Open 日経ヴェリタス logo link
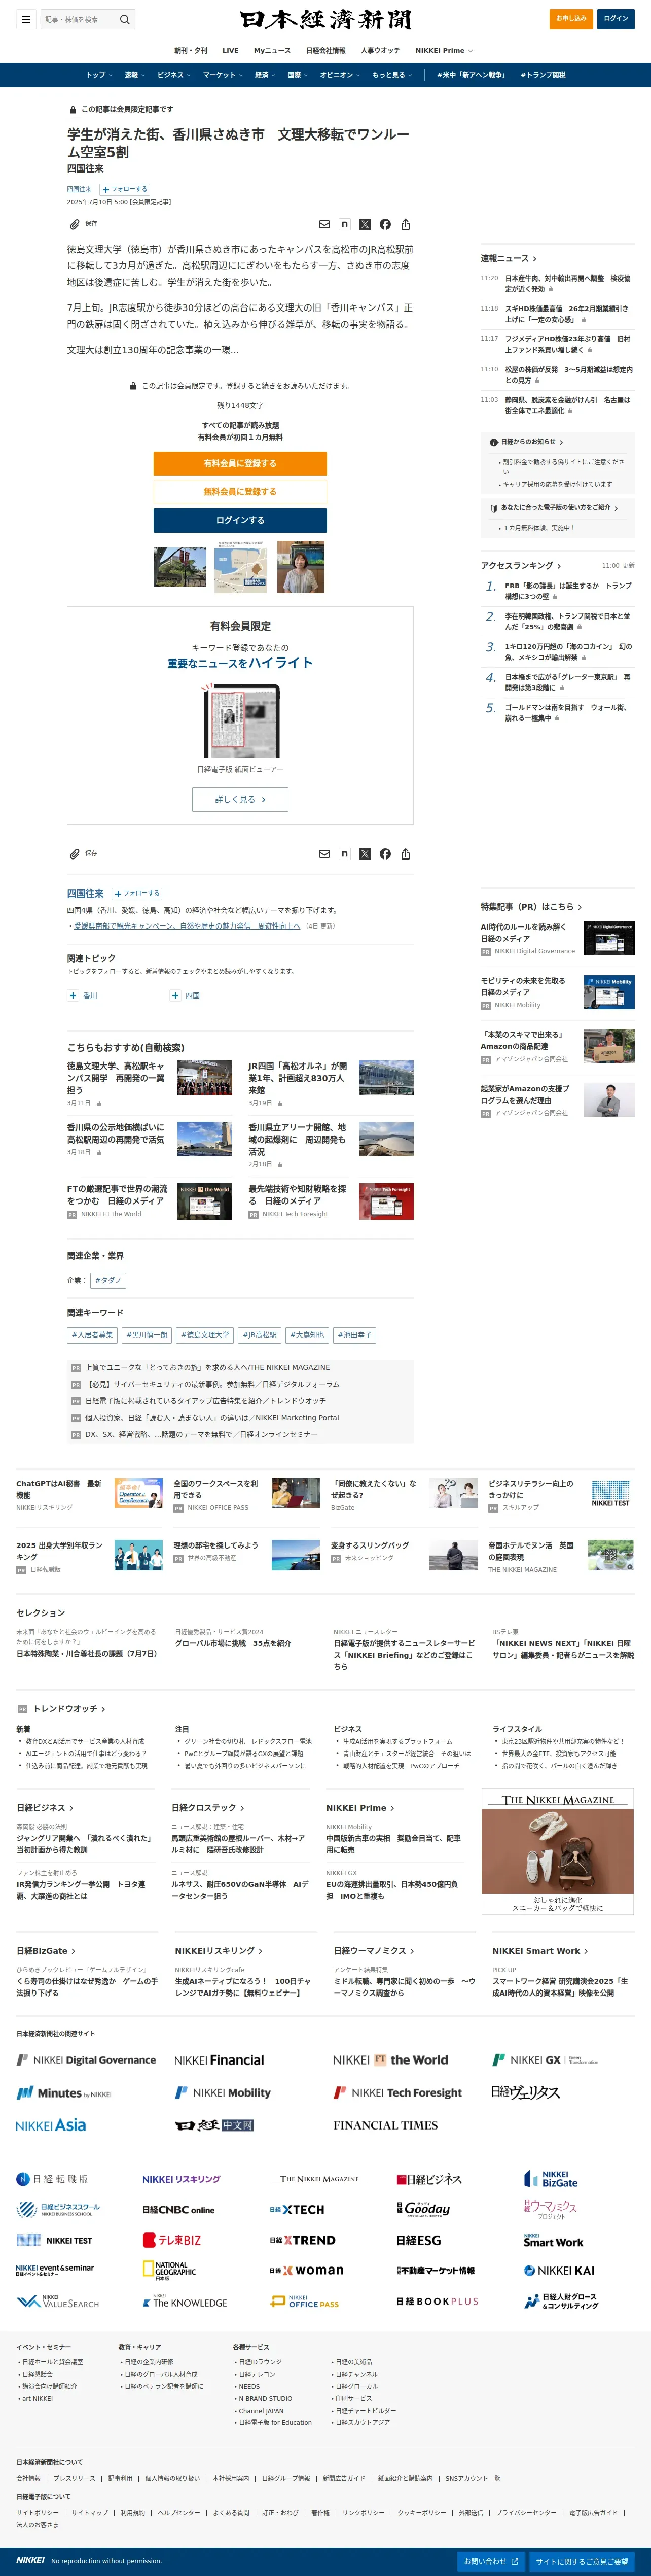Viewport: 651px width, 2576px height. (x=526, y=2092)
